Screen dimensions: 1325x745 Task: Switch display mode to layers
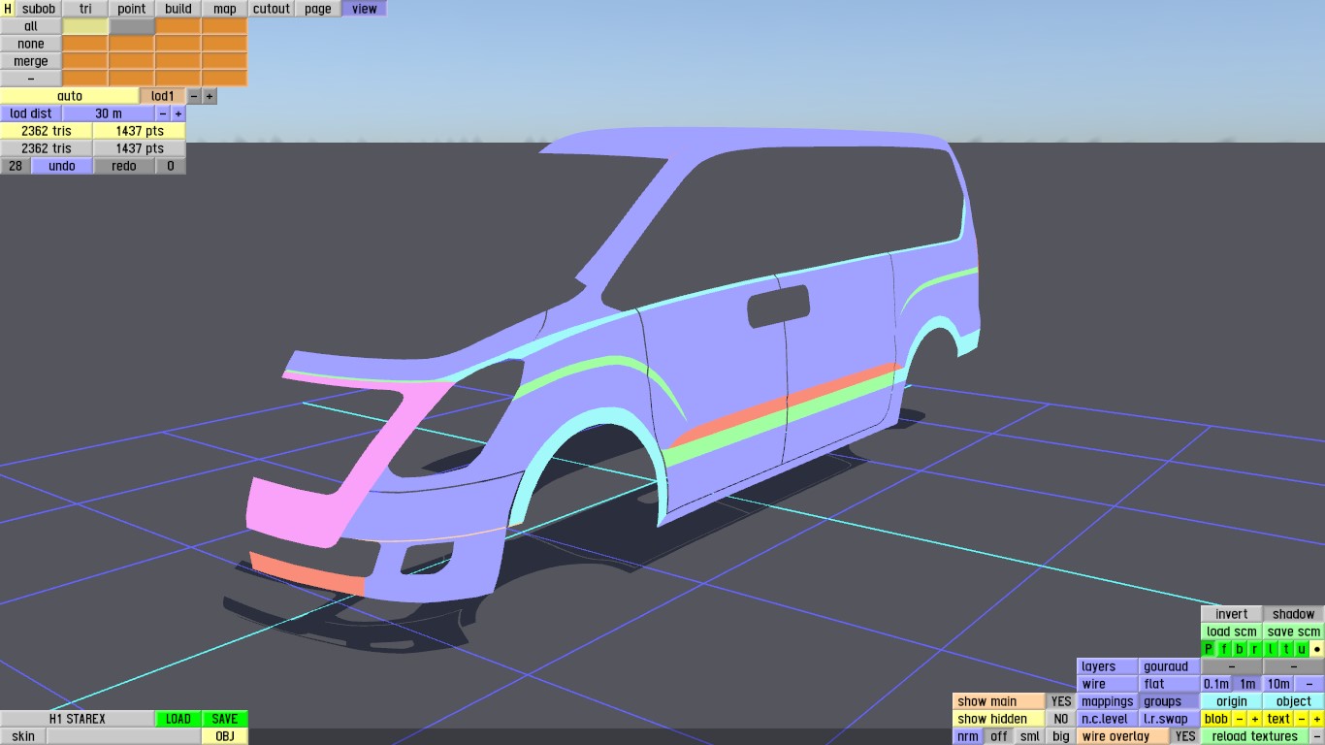click(1108, 666)
